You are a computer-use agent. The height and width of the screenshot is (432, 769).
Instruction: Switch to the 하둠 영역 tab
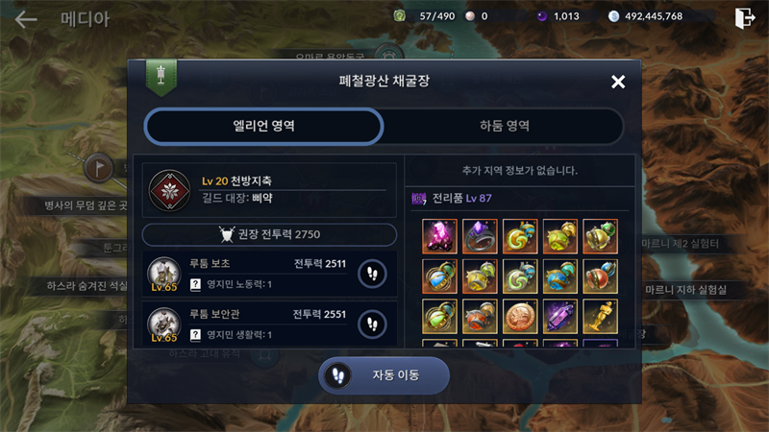(x=504, y=127)
